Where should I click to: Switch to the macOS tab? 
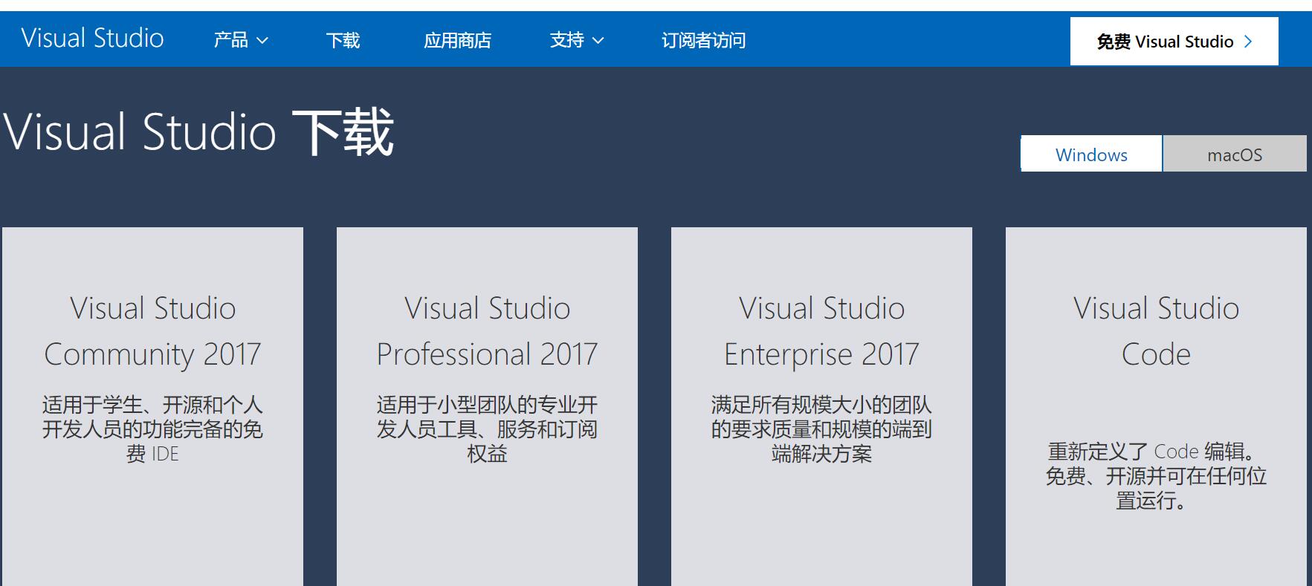pos(1234,154)
